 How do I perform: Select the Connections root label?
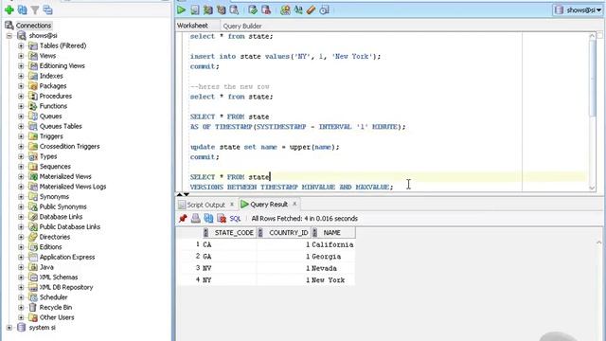33,26
